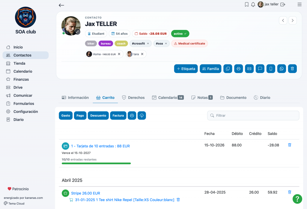The width and height of the screenshot is (307, 209).
Task: Open WhatsApp for this contact
Action: (x=282, y=69)
